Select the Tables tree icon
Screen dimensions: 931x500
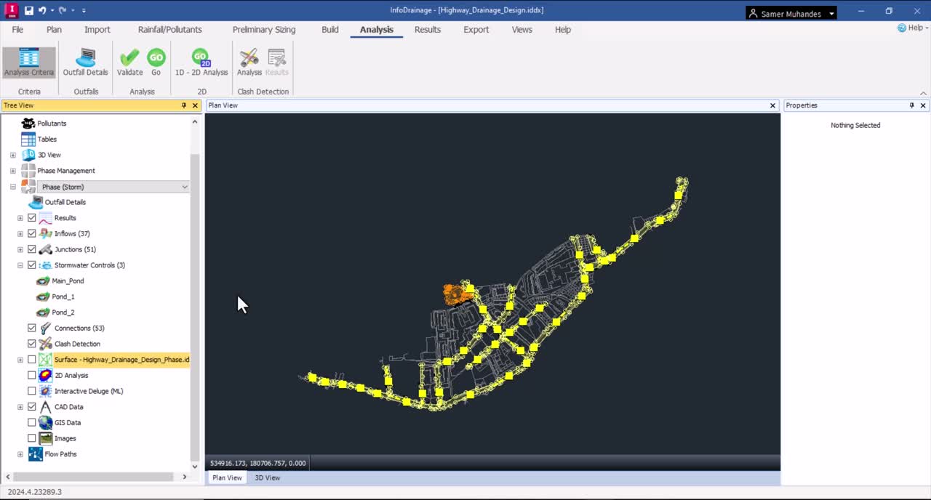pyautogui.click(x=28, y=139)
